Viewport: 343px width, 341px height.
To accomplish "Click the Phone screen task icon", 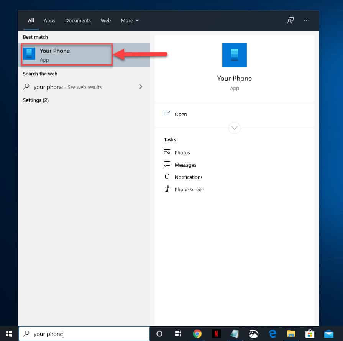I will [x=167, y=189].
